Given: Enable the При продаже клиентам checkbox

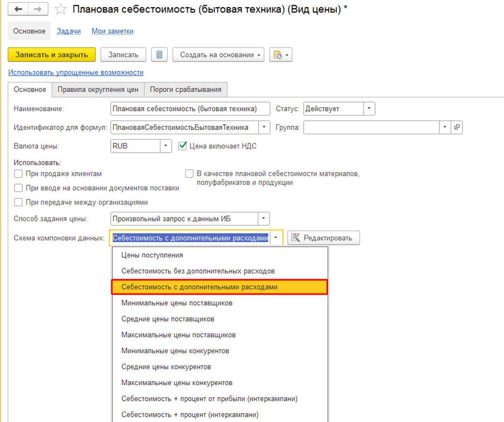Looking at the screenshot, I should [19, 174].
